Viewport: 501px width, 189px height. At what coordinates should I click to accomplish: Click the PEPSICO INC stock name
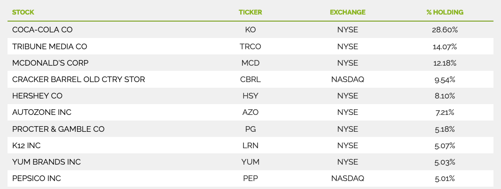[37, 179]
